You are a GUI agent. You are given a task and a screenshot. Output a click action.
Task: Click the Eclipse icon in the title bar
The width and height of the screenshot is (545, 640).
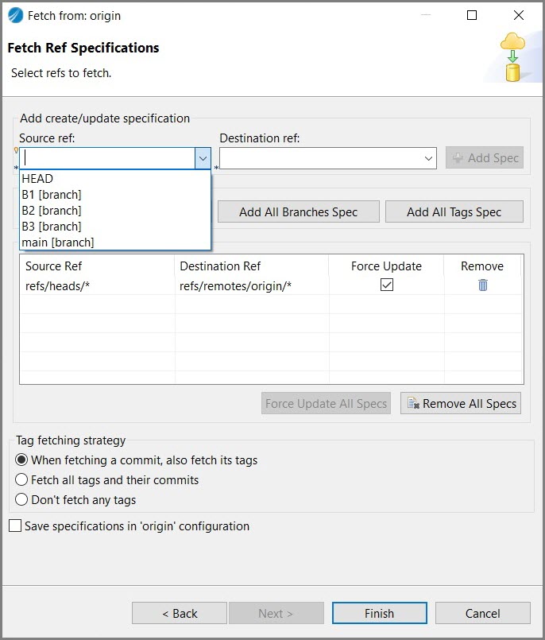[x=15, y=15]
